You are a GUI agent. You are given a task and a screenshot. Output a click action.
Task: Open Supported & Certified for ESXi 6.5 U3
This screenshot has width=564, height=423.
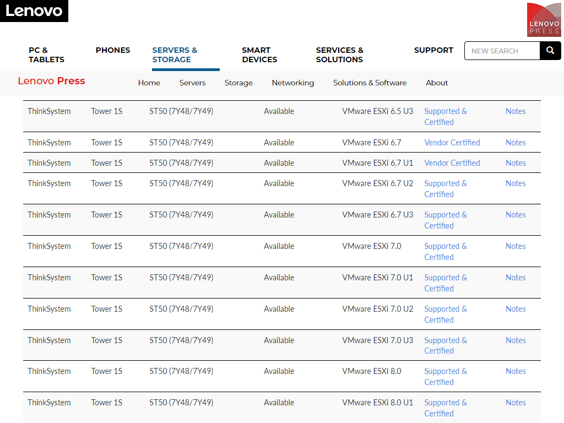445,117
